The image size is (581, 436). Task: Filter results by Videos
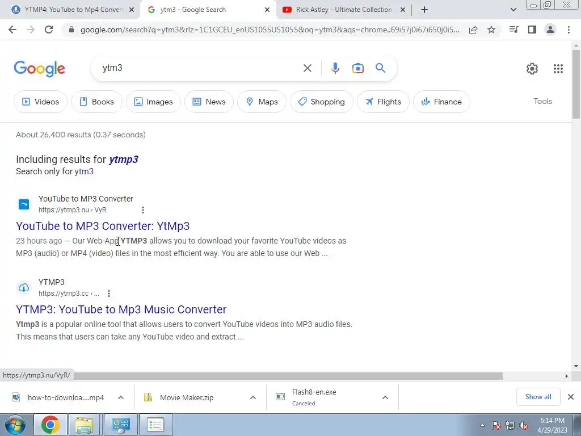click(40, 102)
